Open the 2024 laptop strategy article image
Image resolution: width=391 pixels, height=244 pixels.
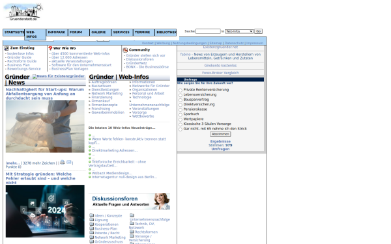[45, 211]
